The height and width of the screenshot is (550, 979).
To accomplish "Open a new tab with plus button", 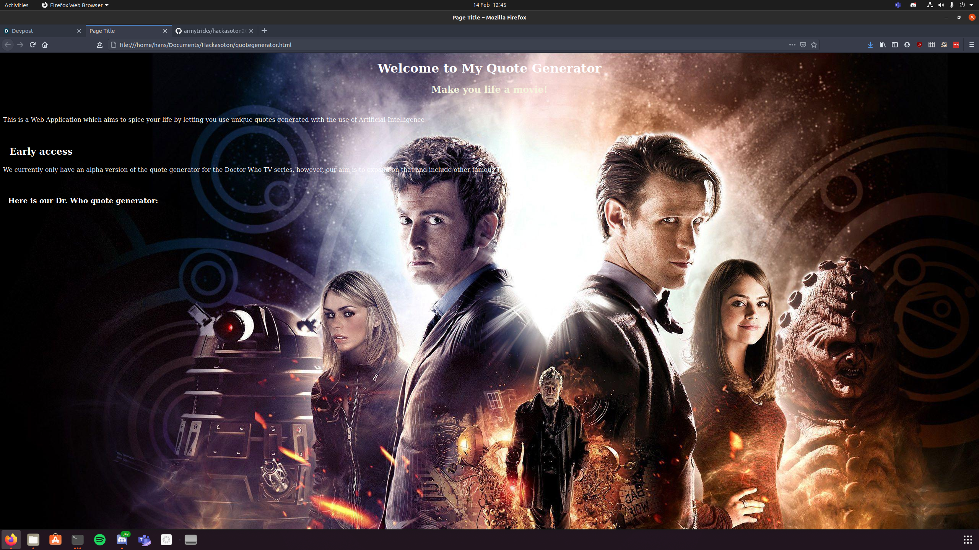I will point(264,31).
